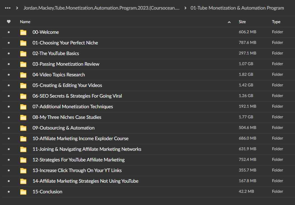The height and width of the screenshot is (205, 295).
Task: Toggle favorite dot for 08-My Three Niches row
Action: [9, 117]
